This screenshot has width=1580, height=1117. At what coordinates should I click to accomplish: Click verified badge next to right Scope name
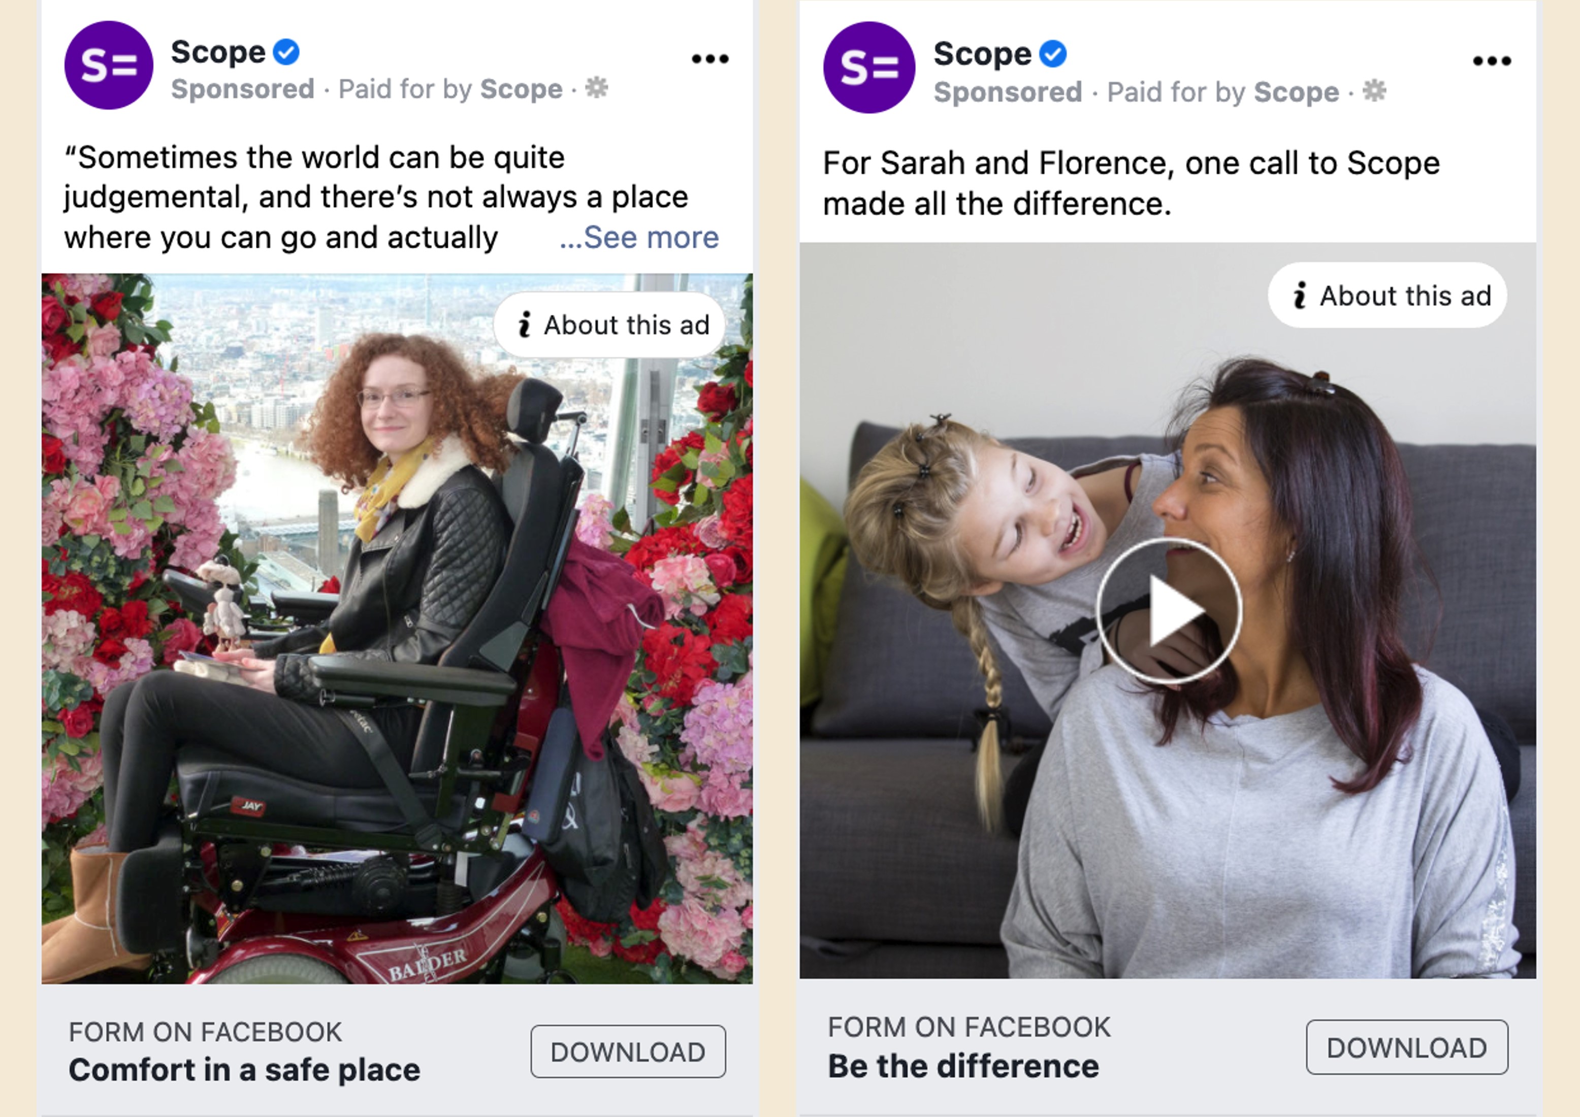click(x=1053, y=54)
